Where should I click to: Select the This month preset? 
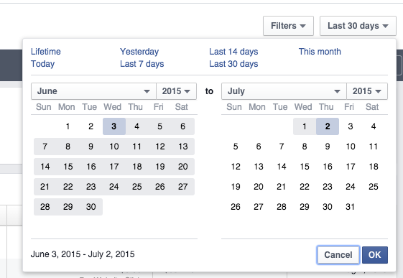pos(320,52)
